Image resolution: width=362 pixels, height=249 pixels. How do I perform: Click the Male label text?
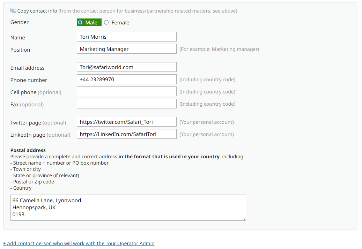(x=91, y=23)
